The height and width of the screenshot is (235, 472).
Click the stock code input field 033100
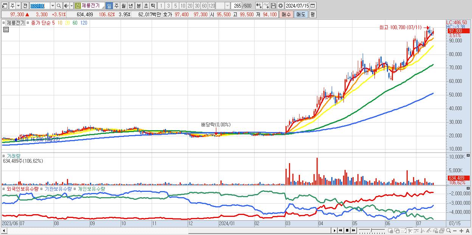(39, 6)
